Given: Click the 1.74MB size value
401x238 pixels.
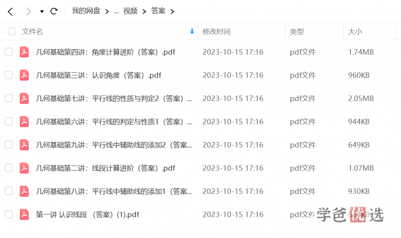Looking at the screenshot, I should (x=361, y=52).
